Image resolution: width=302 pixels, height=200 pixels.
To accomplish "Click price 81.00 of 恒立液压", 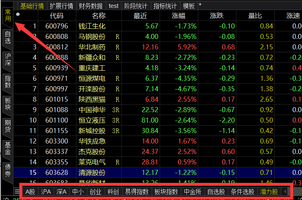I will 150,121.
